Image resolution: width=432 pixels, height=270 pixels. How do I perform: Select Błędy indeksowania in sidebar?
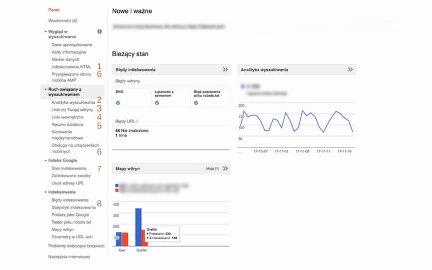pos(70,200)
